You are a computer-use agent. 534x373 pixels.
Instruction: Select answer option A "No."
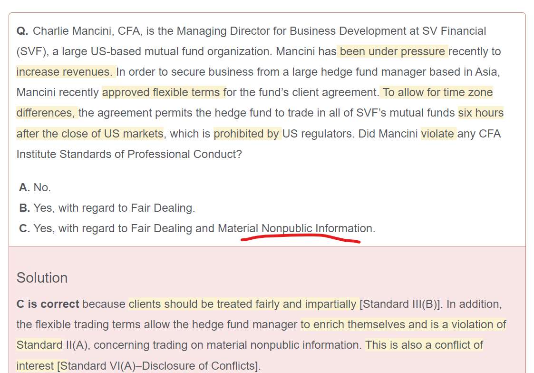click(x=35, y=187)
